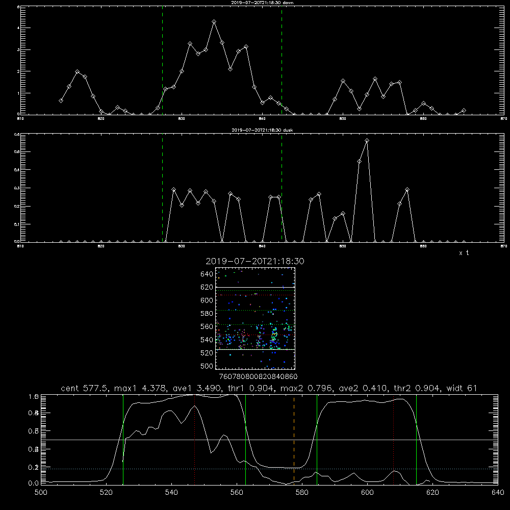
Task: Click the green vertical line near 615 in the bottom plot
Action: (416, 439)
